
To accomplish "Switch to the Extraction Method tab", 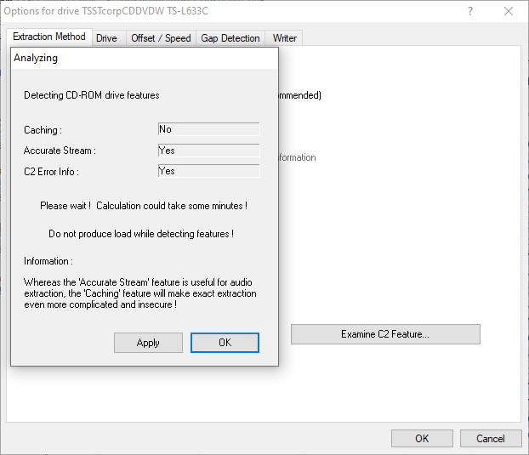I will [48, 37].
